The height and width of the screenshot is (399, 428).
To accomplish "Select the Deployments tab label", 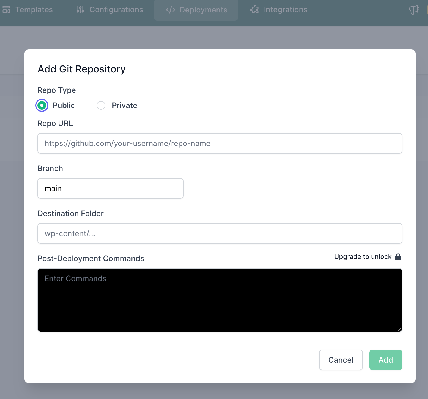I will click(203, 10).
